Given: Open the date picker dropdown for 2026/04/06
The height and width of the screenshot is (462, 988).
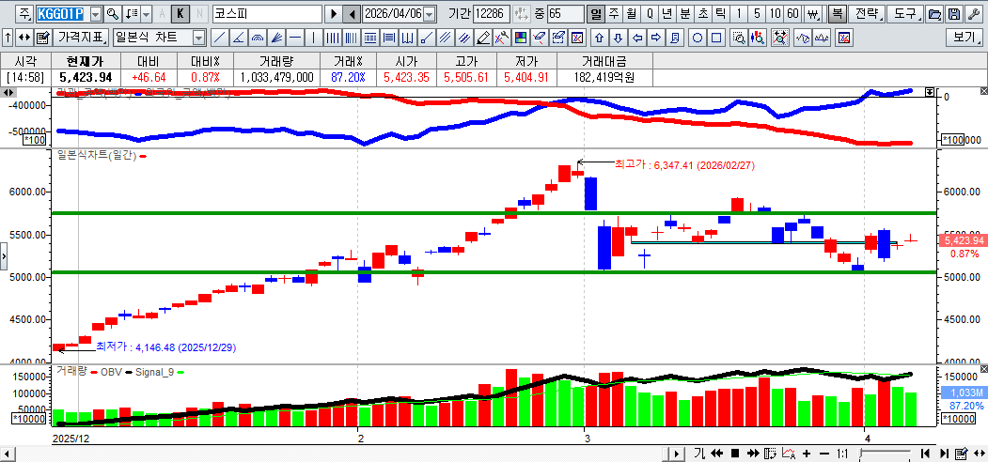Looking at the screenshot, I should pyautogui.click(x=430, y=14).
